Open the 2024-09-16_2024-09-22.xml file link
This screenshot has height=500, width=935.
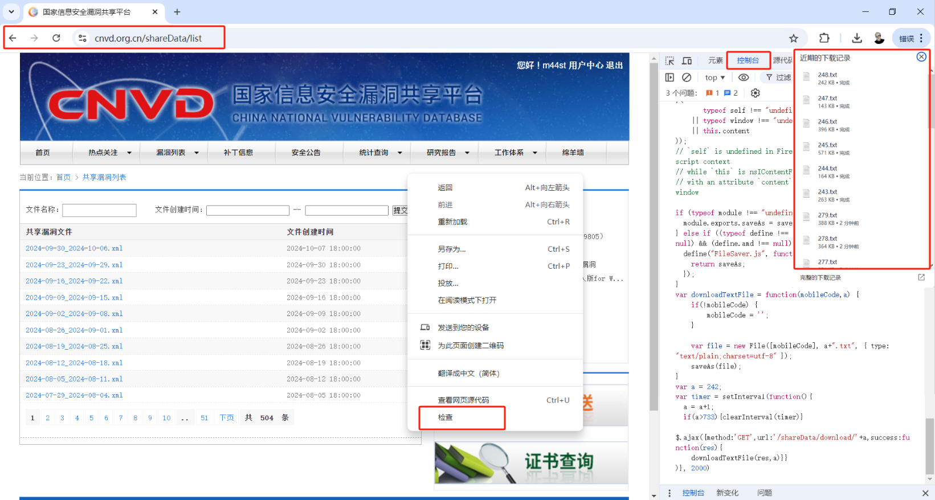[x=74, y=281]
